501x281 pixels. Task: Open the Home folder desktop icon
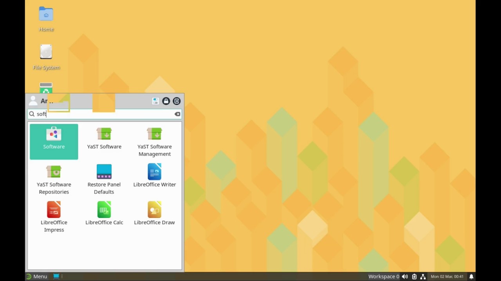coord(46,19)
